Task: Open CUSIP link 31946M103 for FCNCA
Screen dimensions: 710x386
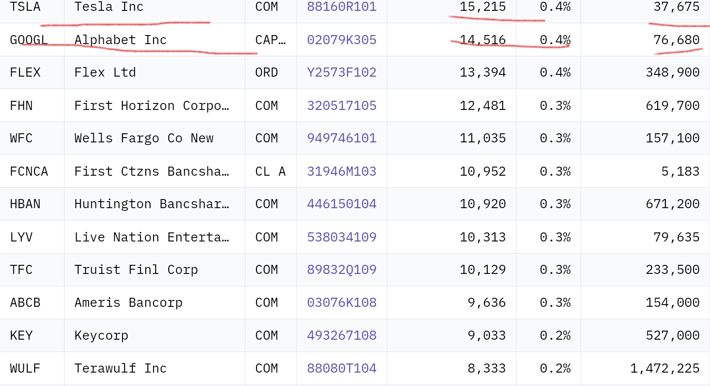Action: (342, 171)
